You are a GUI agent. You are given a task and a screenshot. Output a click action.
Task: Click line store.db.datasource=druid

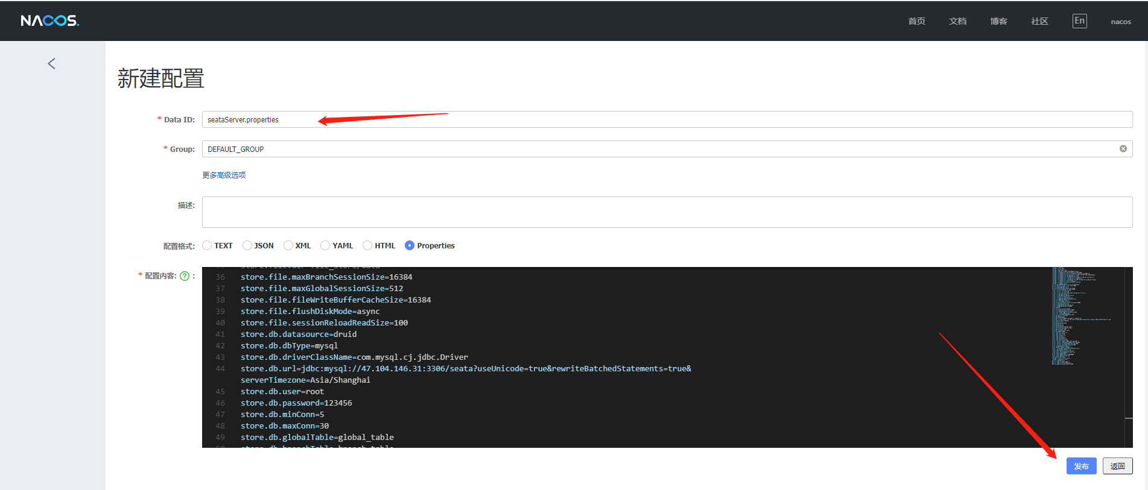point(299,335)
